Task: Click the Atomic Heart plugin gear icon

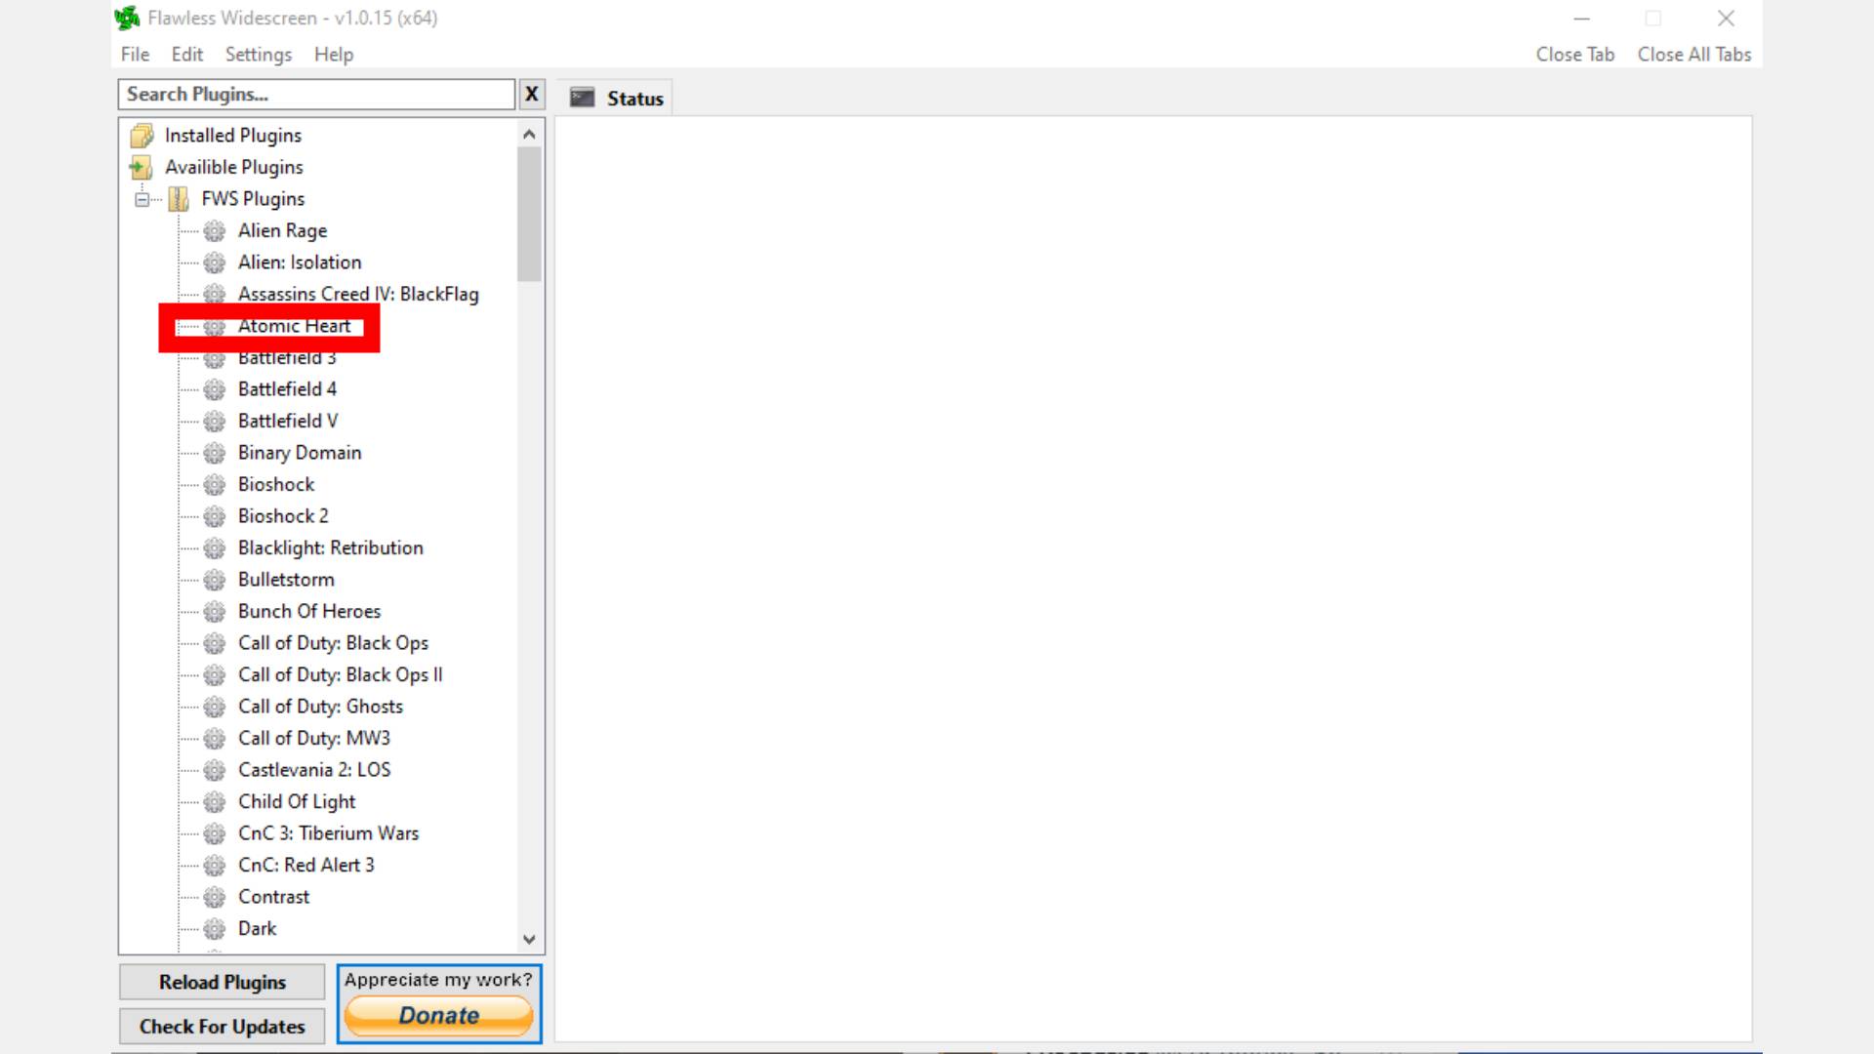Action: pyautogui.click(x=213, y=326)
